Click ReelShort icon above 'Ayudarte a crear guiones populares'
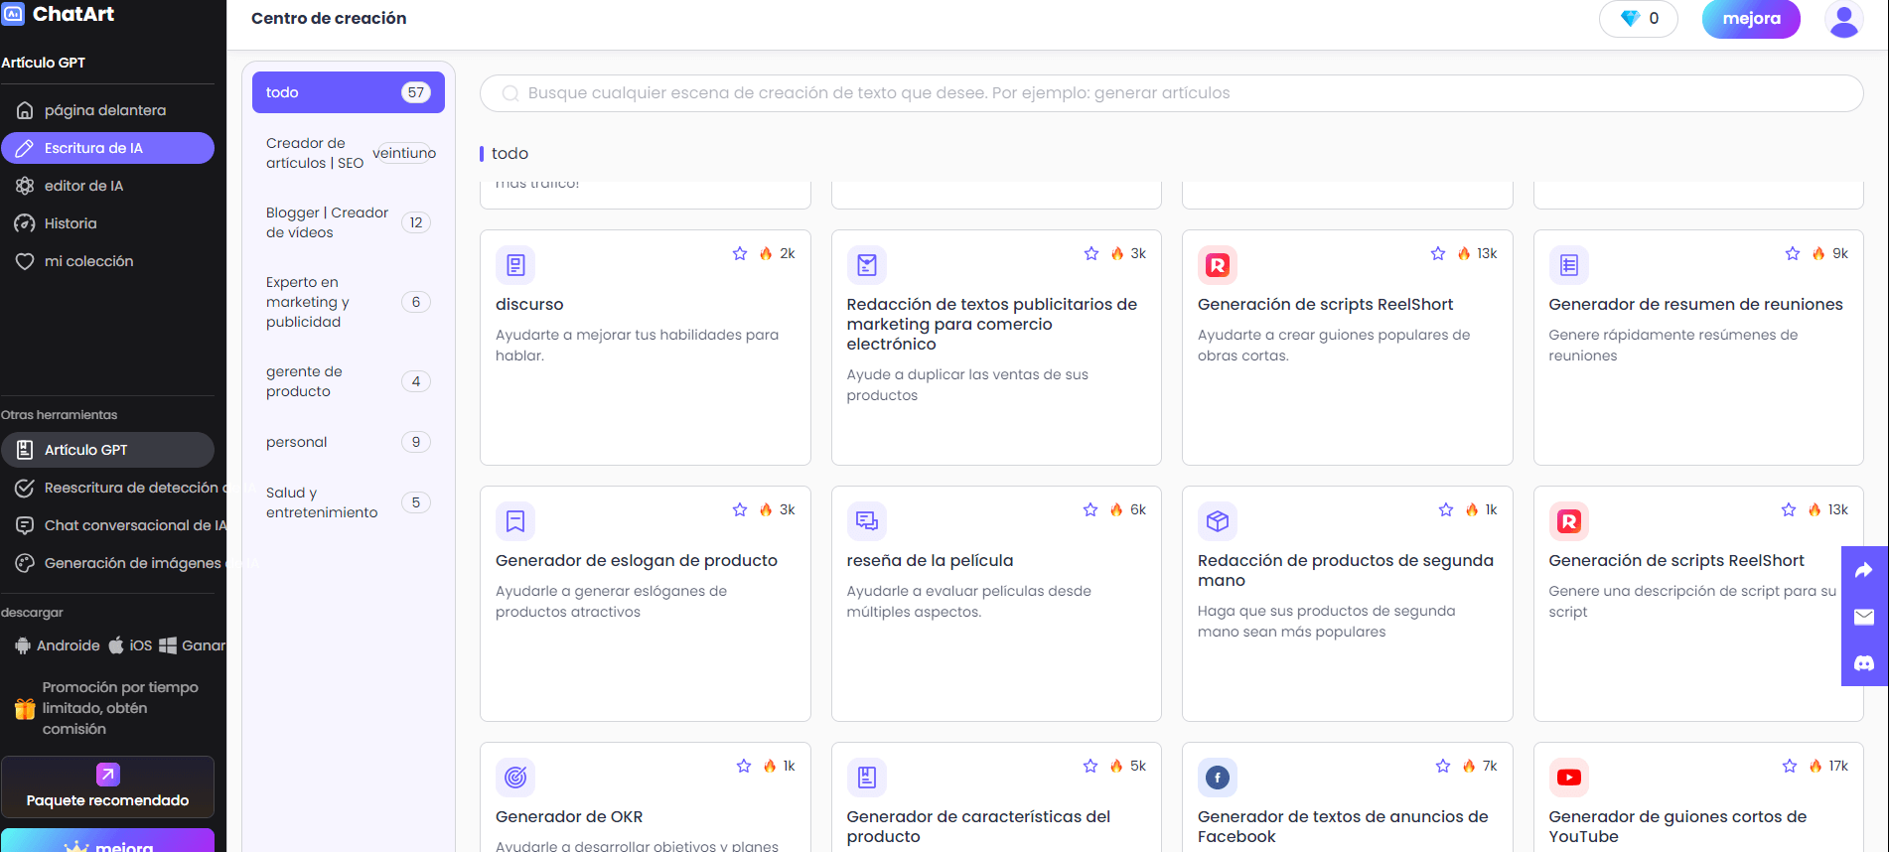 [x=1218, y=265]
